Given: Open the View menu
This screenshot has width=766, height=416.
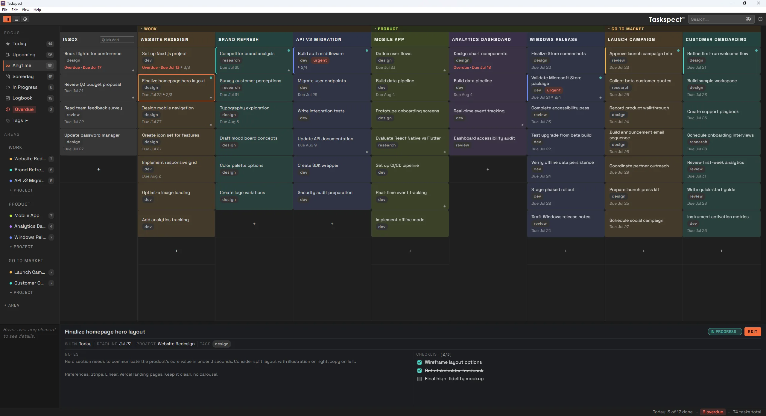Looking at the screenshot, I should point(25,10).
